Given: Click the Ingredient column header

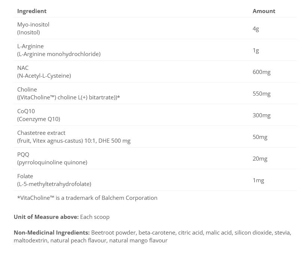Looking at the screenshot, I should tap(32, 11).
